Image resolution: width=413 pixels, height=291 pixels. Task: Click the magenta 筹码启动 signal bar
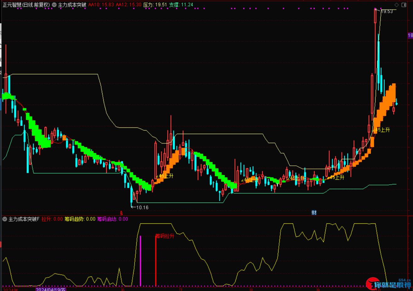click(x=140, y=261)
